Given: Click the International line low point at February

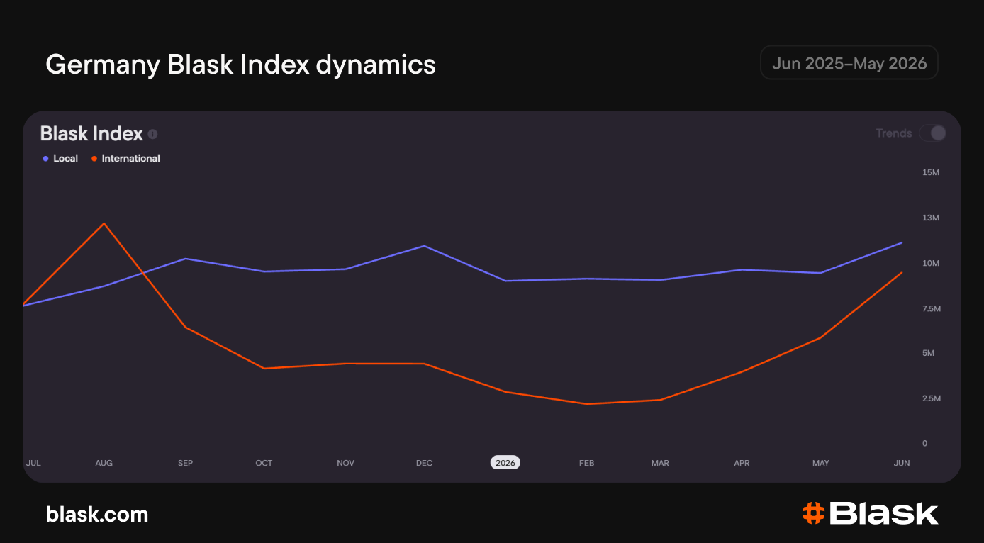Looking at the screenshot, I should pos(587,404).
